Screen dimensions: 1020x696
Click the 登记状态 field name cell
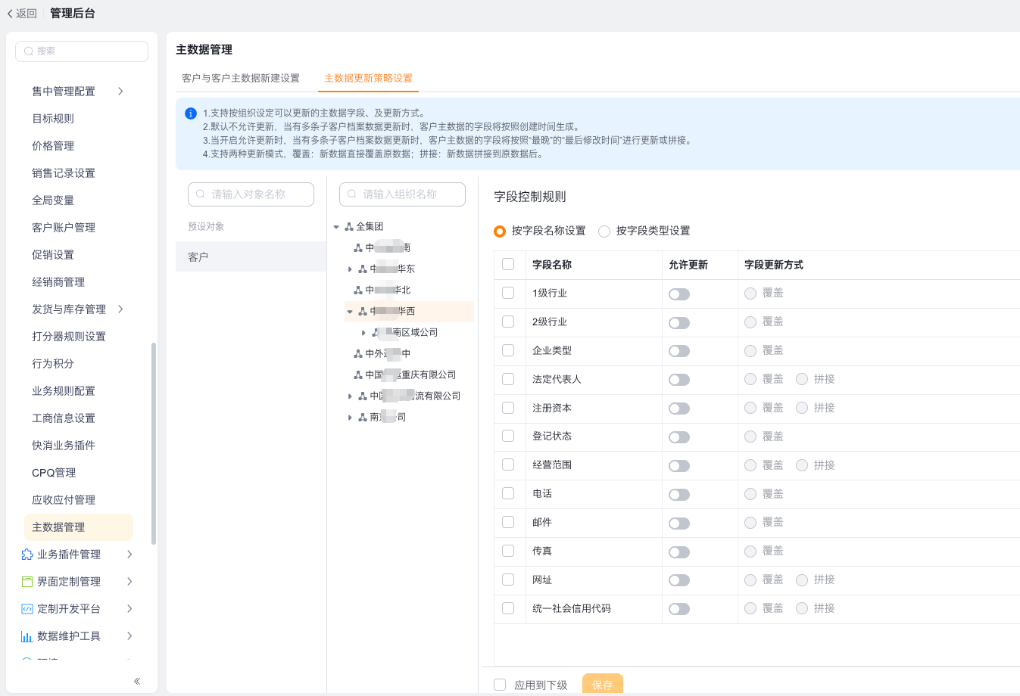594,437
